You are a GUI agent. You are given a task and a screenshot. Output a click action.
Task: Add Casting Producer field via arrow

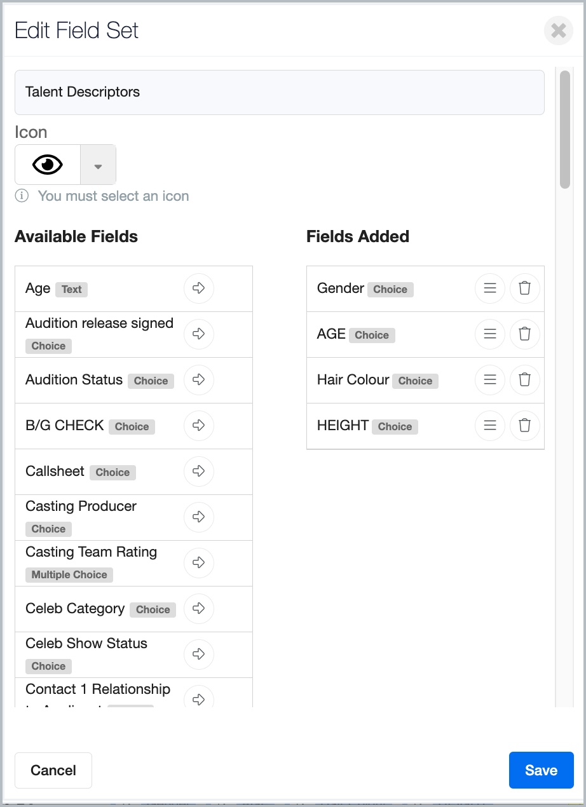pyautogui.click(x=199, y=517)
